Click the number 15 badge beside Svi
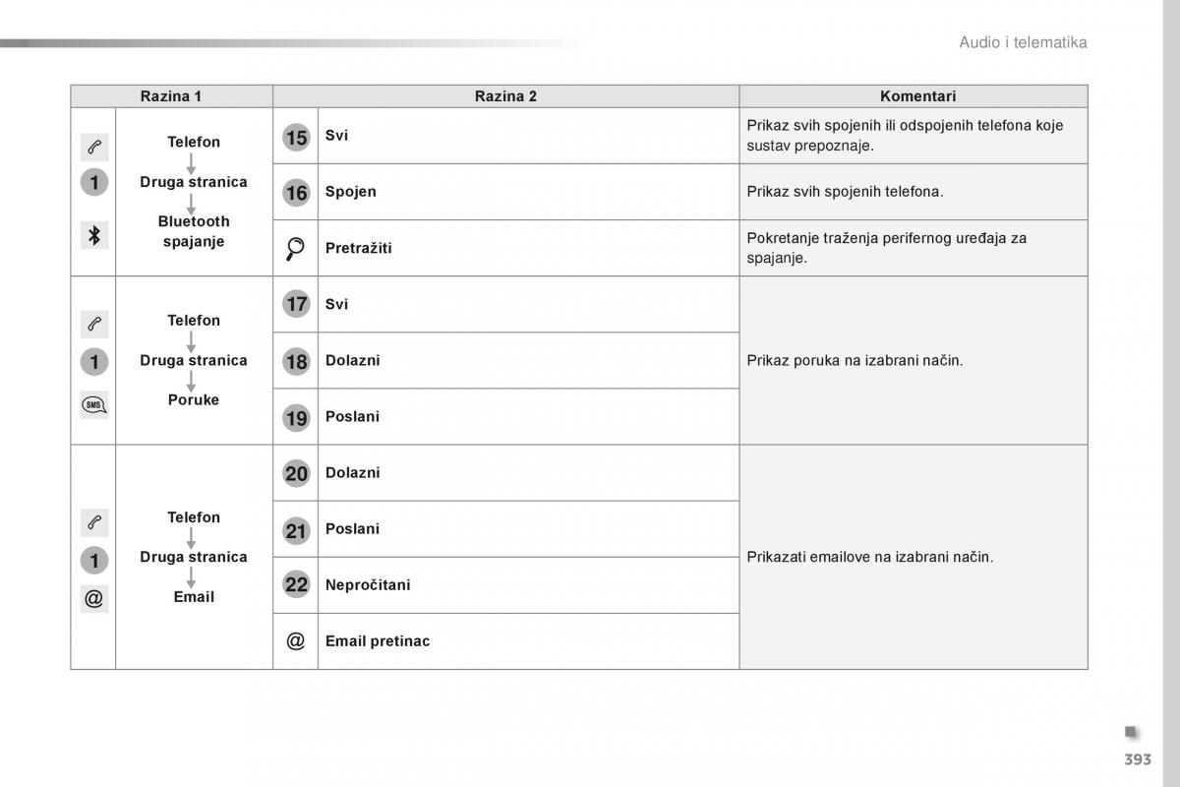 296,137
